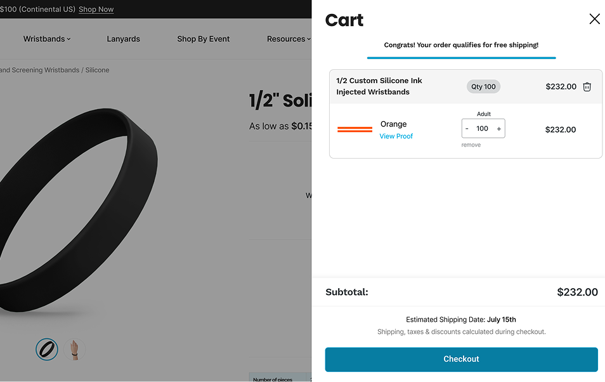
Task: Decrease Adult quantity with minus button
Action: [x=467, y=129]
